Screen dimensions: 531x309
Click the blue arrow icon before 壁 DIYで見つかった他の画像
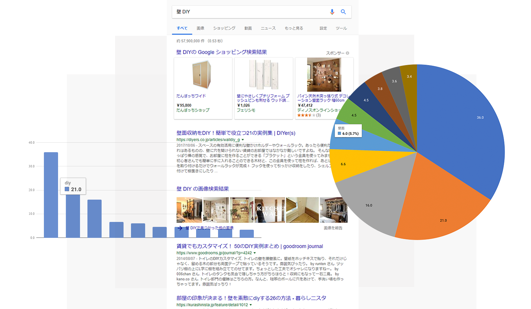coord(181,229)
